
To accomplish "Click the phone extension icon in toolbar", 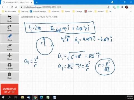I will 114,7.
